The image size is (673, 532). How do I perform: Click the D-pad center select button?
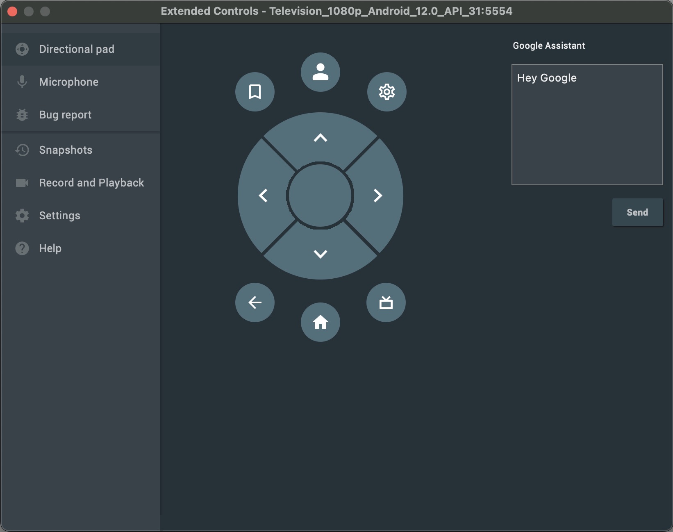point(320,196)
